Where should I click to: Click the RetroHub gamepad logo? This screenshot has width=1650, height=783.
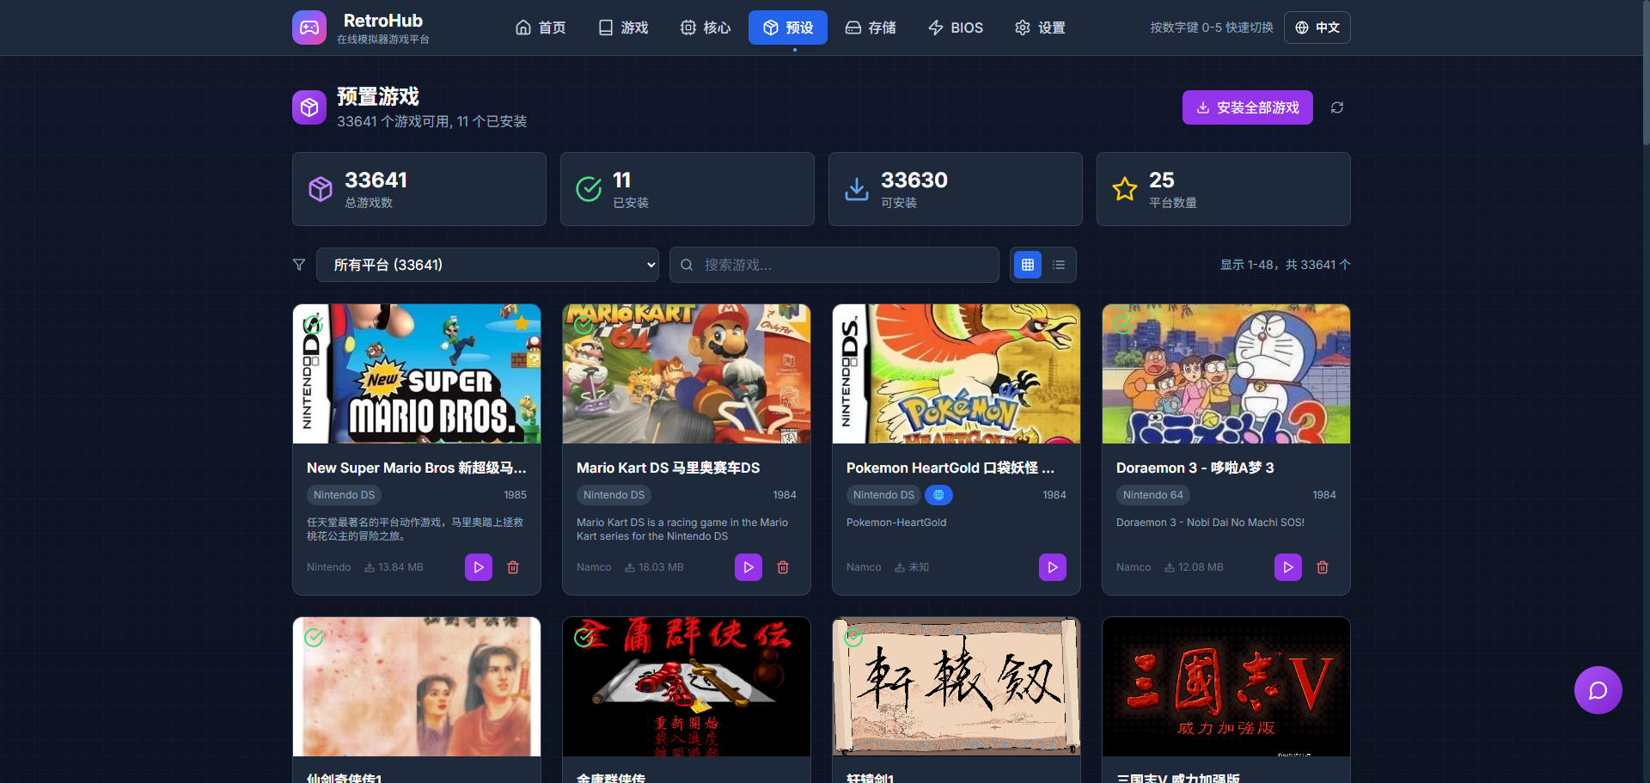(x=309, y=28)
